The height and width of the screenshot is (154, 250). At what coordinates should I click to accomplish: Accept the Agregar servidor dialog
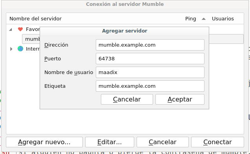(180, 100)
